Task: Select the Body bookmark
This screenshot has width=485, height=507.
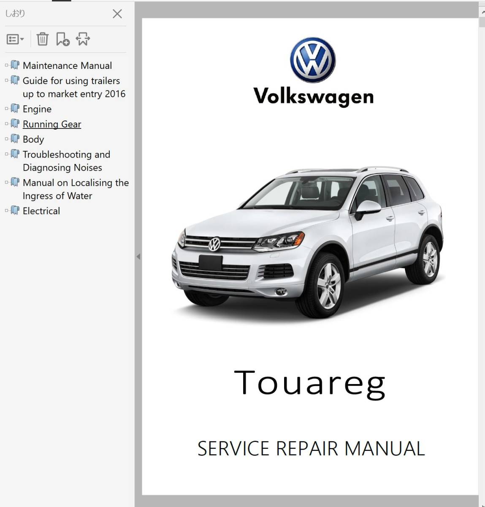Action: (x=33, y=139)
